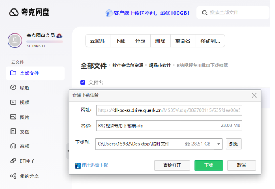This screenshot has width=275, height=189.
Task: Click the Quark cloud drive logo icon
Action: click(14, 12)
